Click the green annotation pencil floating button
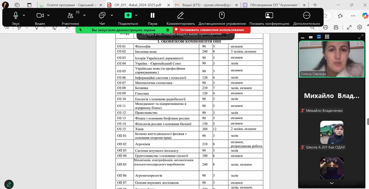The width and height of the screenshot is (369, 189). [x=9, y=183]
